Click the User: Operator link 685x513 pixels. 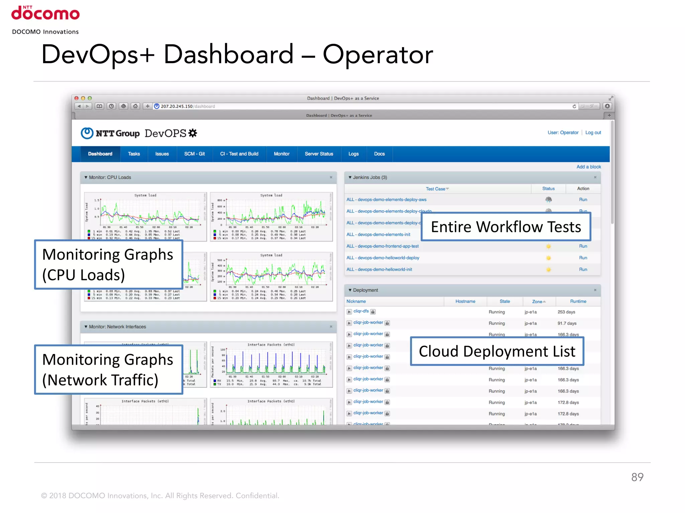[563, 133]
